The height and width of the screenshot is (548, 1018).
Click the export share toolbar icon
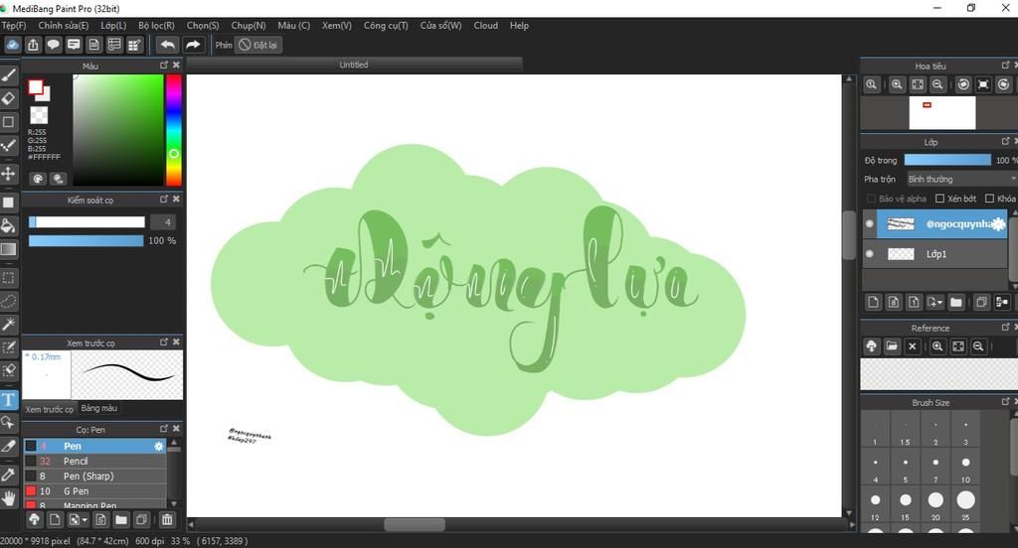[33, 45]
